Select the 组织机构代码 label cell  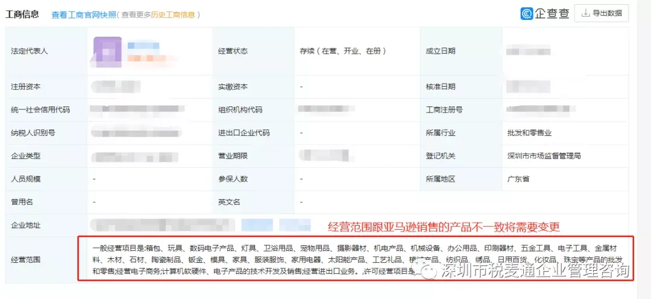pos(253,110)
